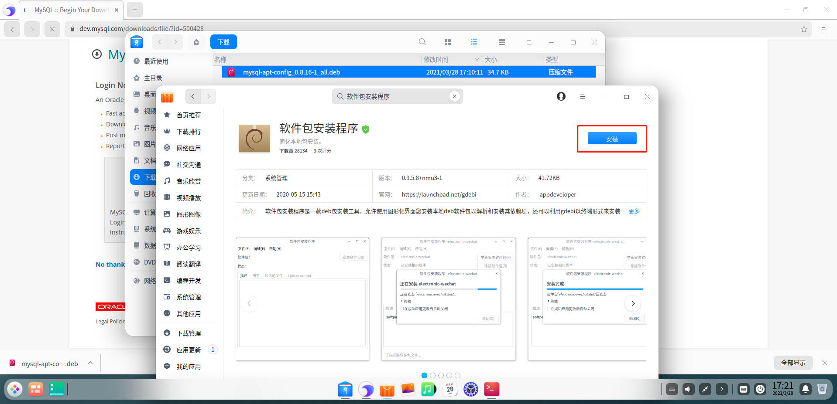Open the browser main menu

(824, 30)
